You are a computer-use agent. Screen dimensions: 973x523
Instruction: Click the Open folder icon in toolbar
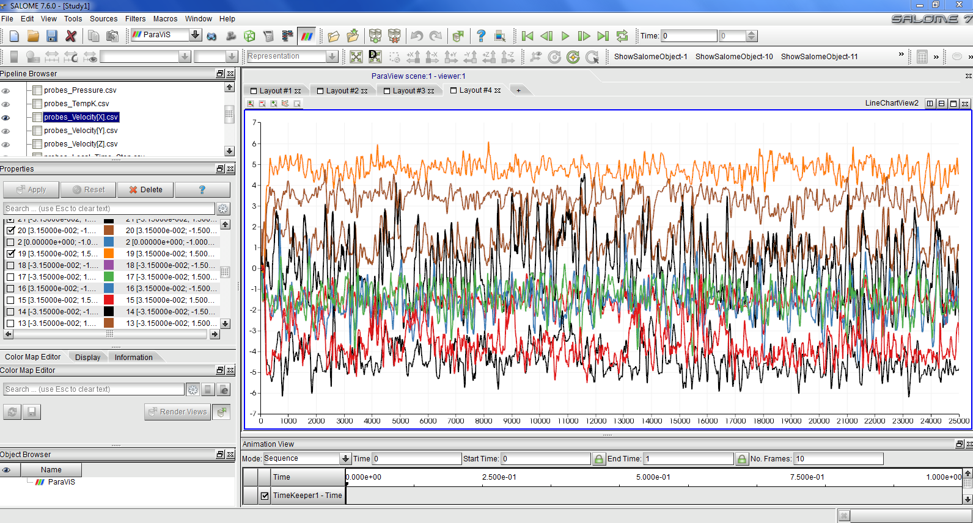pyautogui.click(x=33, y=36)
